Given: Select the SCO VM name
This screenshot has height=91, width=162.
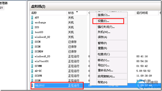Looking at the screenshot, I should pyautogui.click(x=37, y=27).
